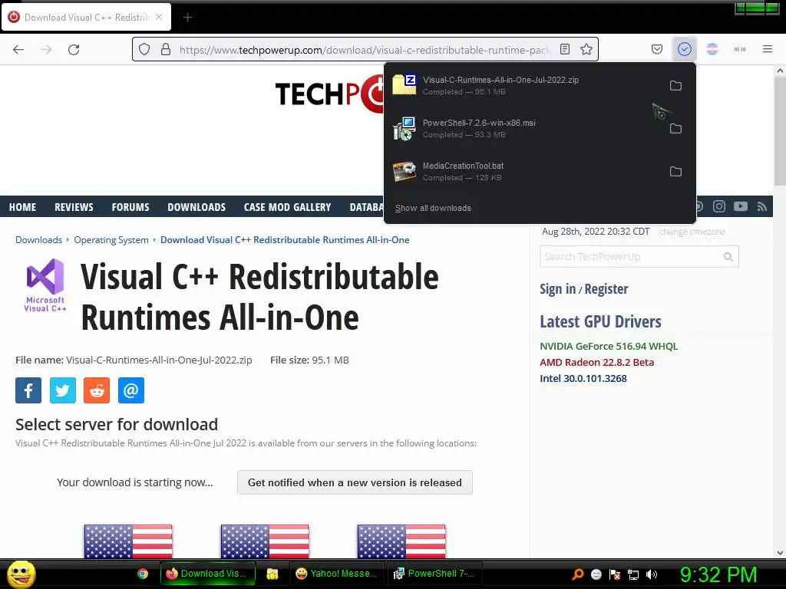The height and width of the screenshot is (589, 786).
Task: Click the Visual C++ Runtimes breadcrumb link
Action: (x=285, y=240)
